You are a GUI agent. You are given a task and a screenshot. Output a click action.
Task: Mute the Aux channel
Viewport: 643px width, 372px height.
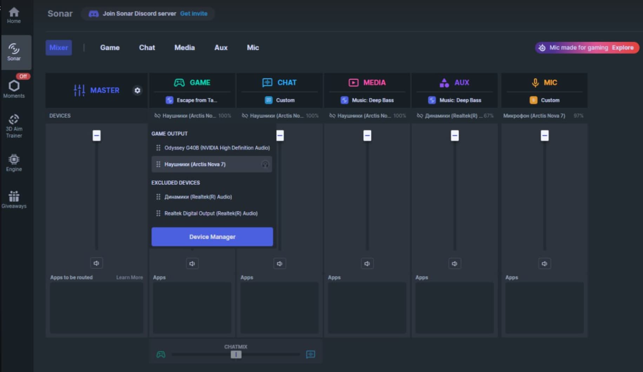[x=455, y=264]
